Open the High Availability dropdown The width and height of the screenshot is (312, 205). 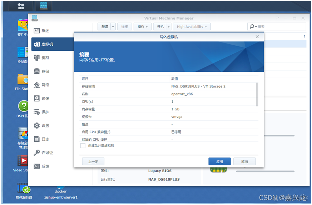coord(192,27)
